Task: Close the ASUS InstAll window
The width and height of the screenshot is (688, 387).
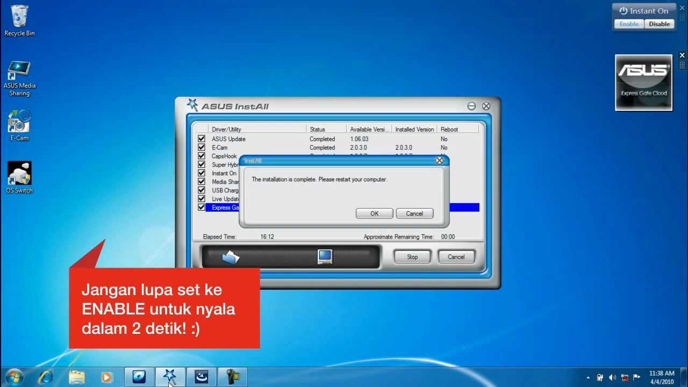Action: [x=486, y=106]
